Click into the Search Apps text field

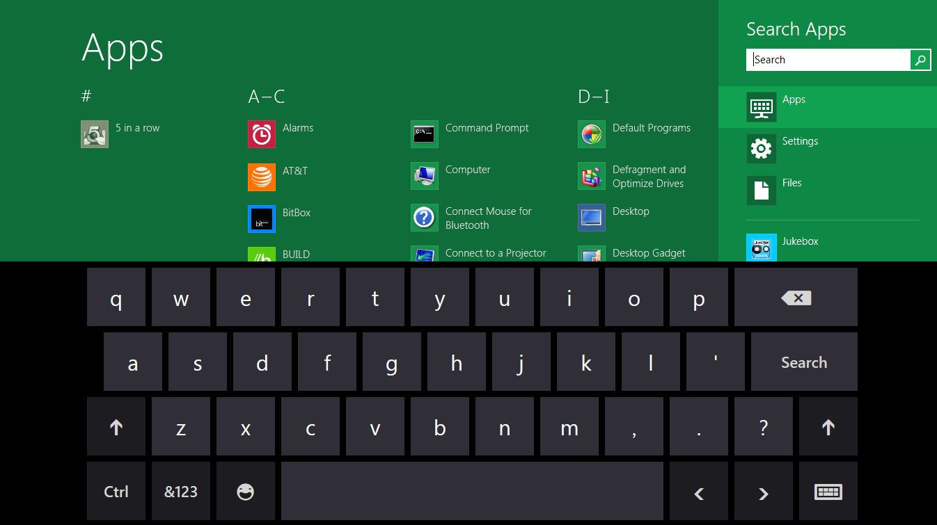click(828, 60)
